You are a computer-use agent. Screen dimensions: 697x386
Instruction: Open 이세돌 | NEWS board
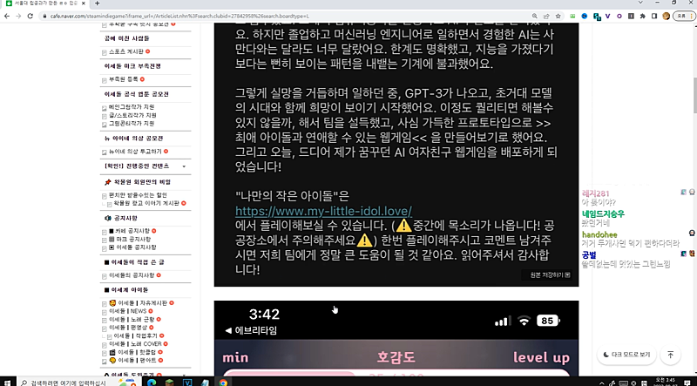coord(127,311)
